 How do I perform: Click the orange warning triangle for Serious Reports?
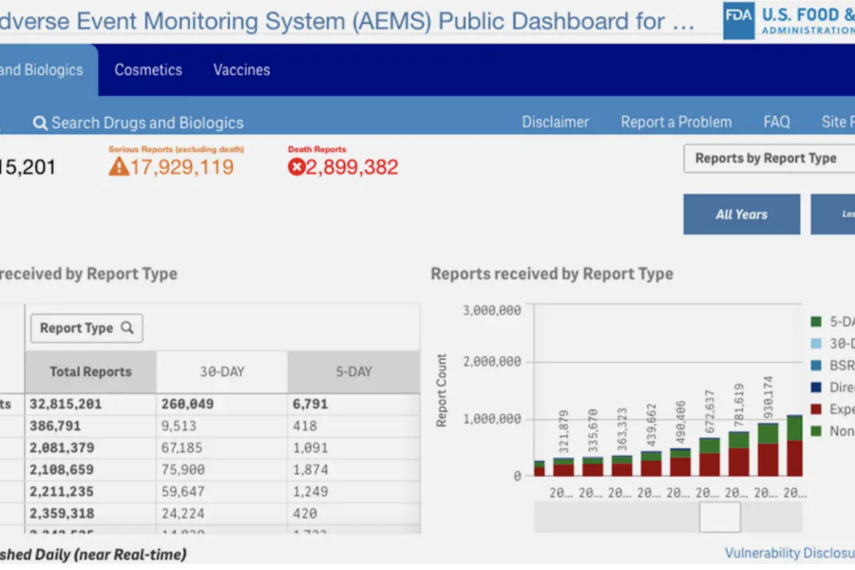coord(119,167)
